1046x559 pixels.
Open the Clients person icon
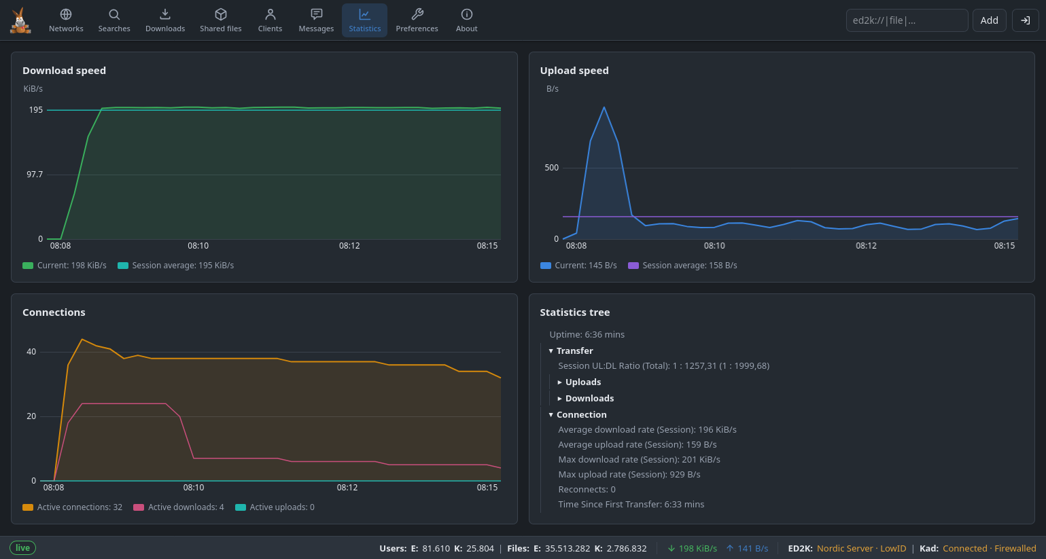(270, 14)
